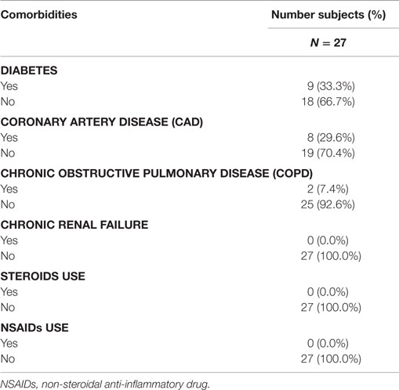
Task: Click the Comorbidities column header
Action: pyautogui.click(x=38, y=15)
